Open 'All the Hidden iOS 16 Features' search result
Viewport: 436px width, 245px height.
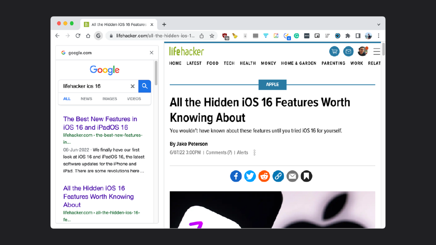pyautogui.click(x=98, y=197)
